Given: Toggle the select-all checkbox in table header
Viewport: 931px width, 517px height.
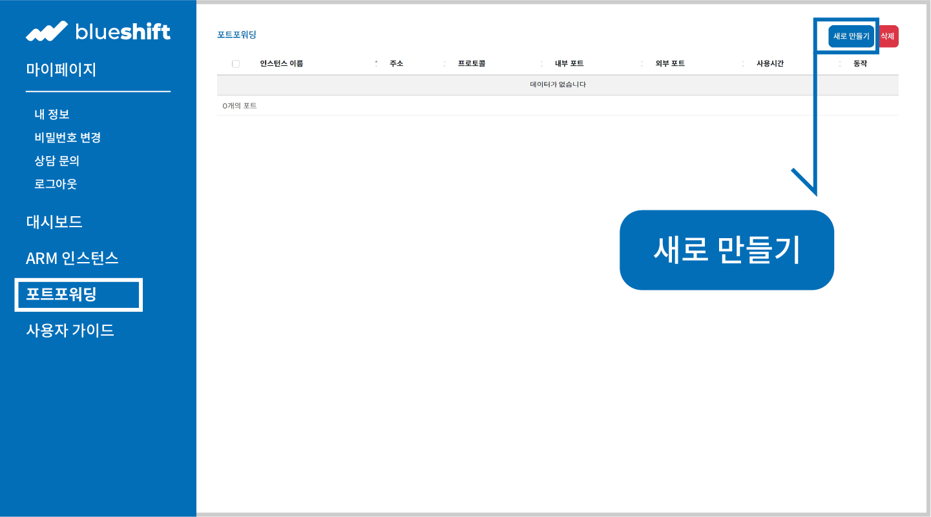Looking at the screenshot, I should click(236, 63).
